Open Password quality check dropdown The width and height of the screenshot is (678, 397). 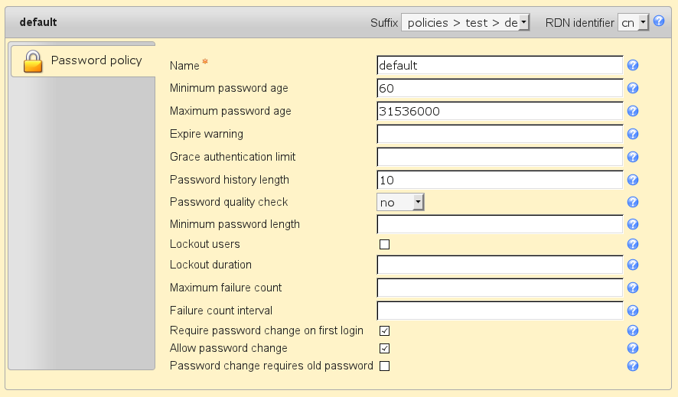click(x=401, y=203)
